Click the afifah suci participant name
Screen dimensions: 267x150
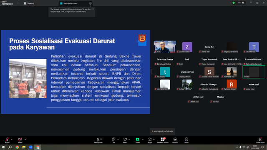[x=198, y=97]
